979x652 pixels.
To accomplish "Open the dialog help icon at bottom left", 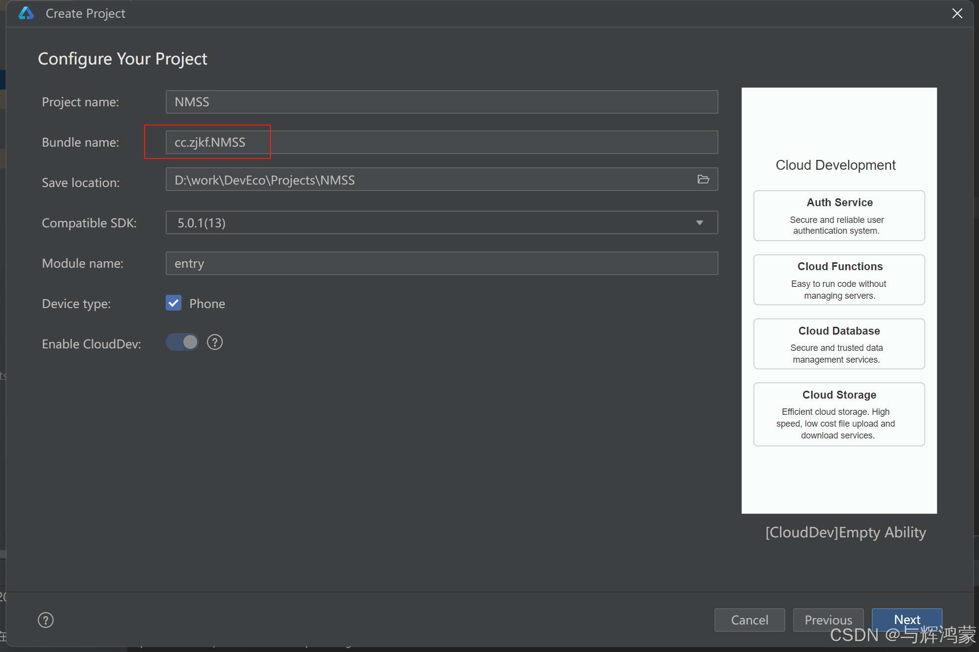I will coord(46,620).
